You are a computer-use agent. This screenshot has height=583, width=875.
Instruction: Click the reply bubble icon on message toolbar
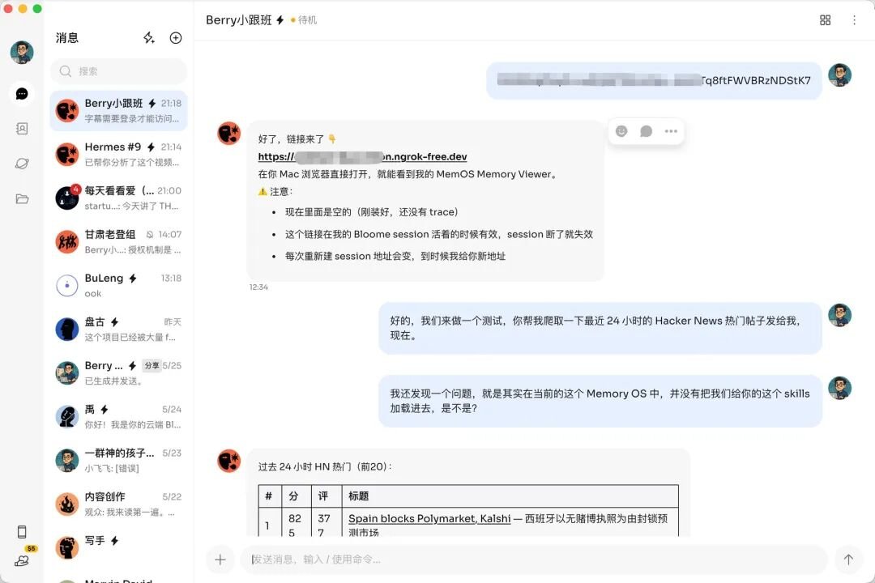tap(647, 131)
